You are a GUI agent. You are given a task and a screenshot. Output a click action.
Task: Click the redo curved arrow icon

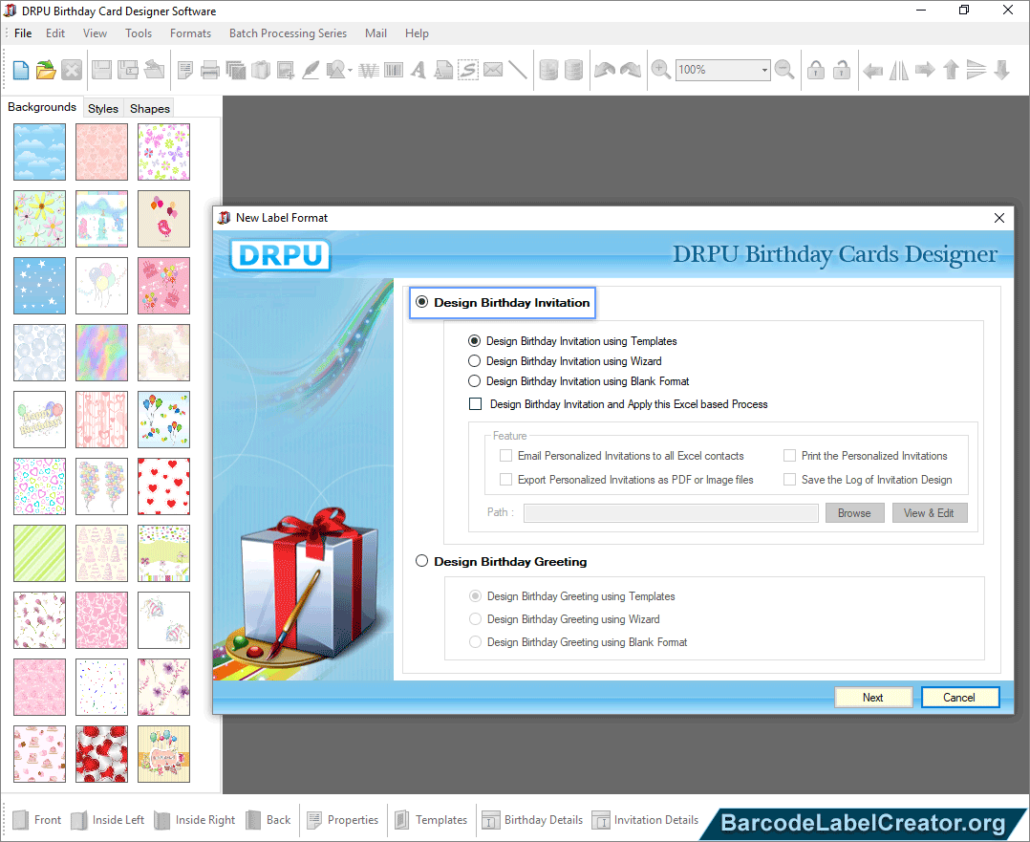point(630,70)
